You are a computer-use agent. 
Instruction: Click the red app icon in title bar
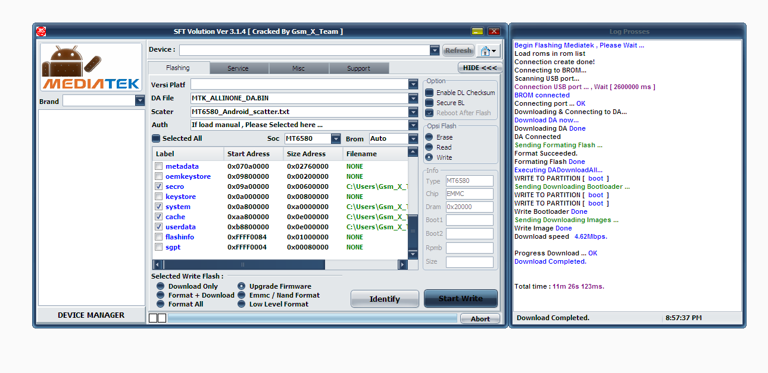pyautogui.click(x=41, y=31)
